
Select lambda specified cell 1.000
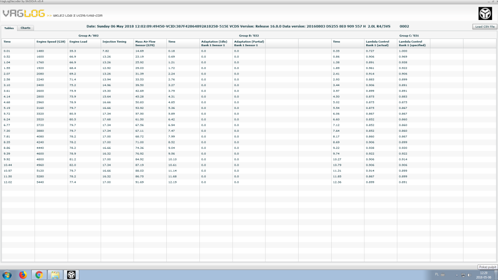tap(403, 51)
